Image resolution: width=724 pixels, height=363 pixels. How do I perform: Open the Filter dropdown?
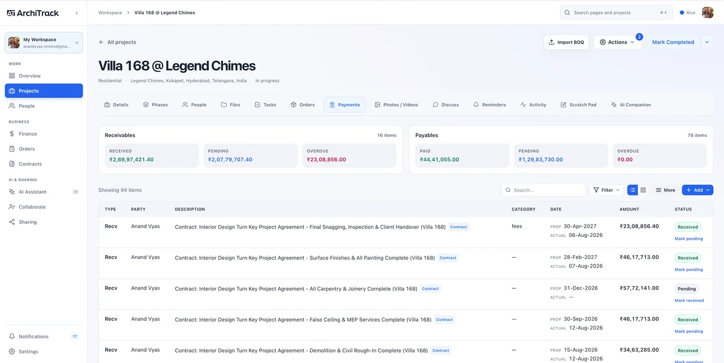click(606, 190)
